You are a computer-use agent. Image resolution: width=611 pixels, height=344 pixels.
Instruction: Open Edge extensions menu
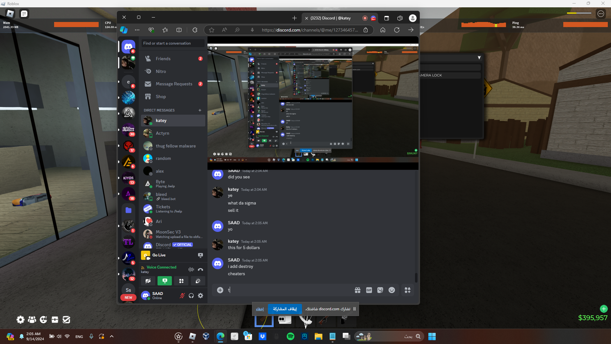(x=195, y=30)
